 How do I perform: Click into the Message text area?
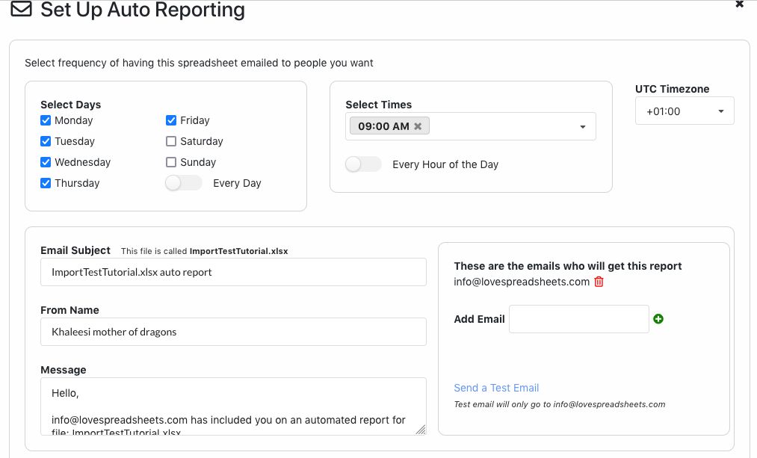pos(233,406)
